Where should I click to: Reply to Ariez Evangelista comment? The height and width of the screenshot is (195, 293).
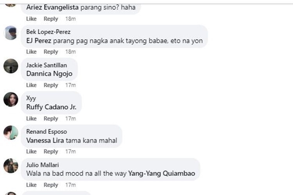point(51,19)
